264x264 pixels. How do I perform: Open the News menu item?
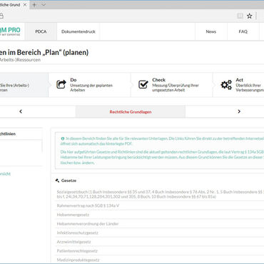pyautogui.click(x=211, y=31)
